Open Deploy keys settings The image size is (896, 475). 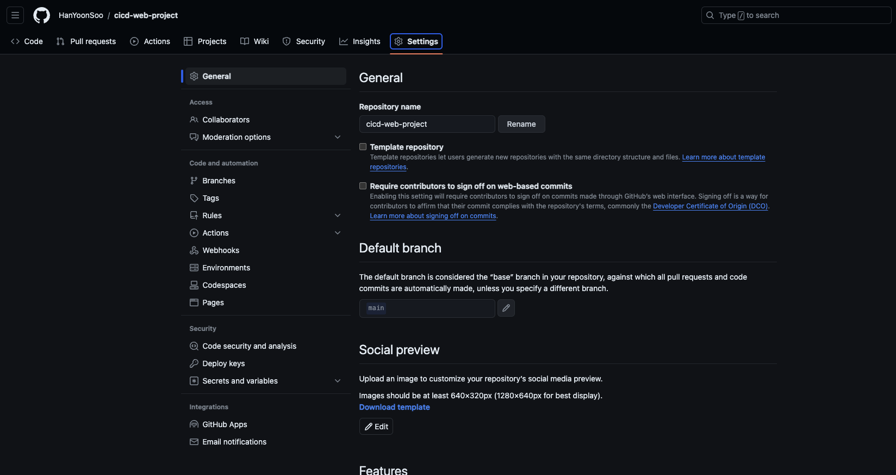pos(266,363)
